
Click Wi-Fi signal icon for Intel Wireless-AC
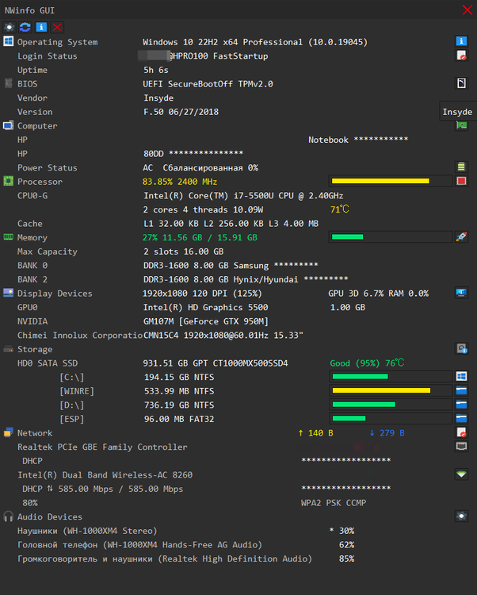point(461,474)
